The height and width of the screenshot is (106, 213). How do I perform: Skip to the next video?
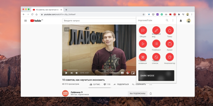(72, 73)
